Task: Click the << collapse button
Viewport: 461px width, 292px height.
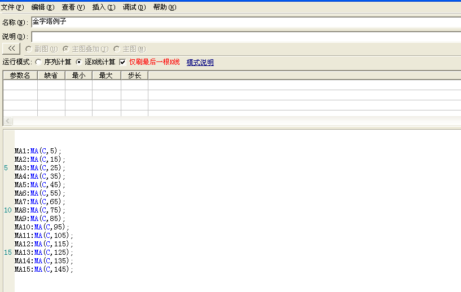Action: 11,49
